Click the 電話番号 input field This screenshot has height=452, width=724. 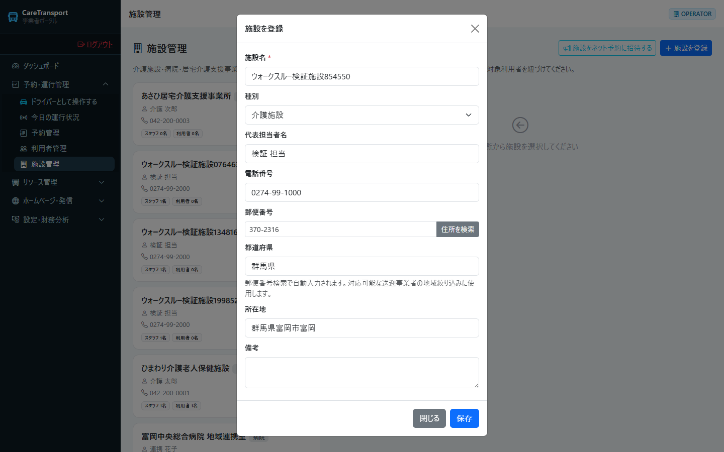pos(362,192)
